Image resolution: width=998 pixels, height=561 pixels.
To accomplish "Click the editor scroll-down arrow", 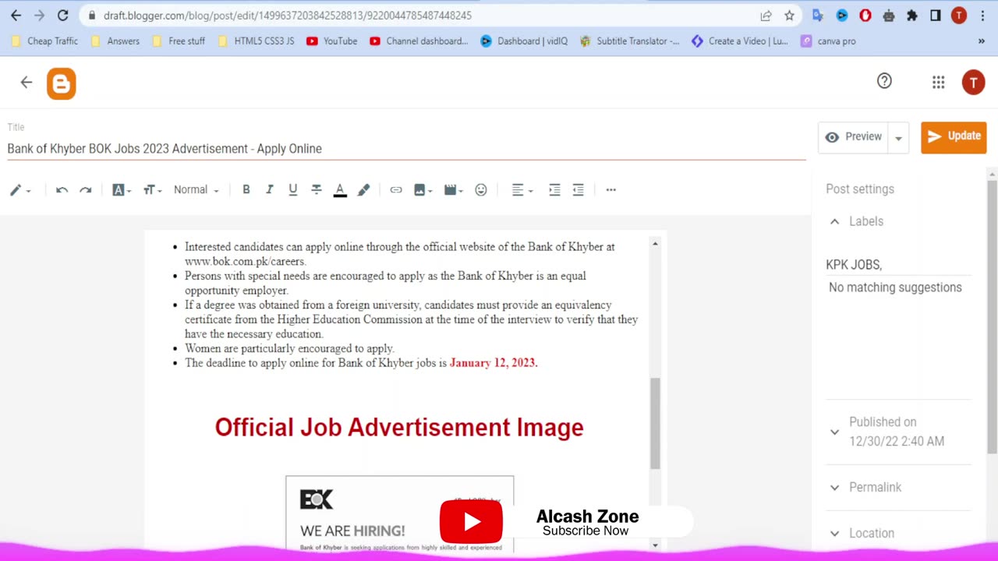I will point(655,545).
